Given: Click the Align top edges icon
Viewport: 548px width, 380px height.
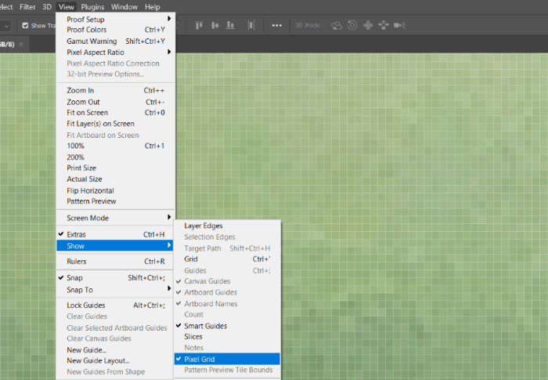Looking at the screenshot, I should click(x=196, y=25).
